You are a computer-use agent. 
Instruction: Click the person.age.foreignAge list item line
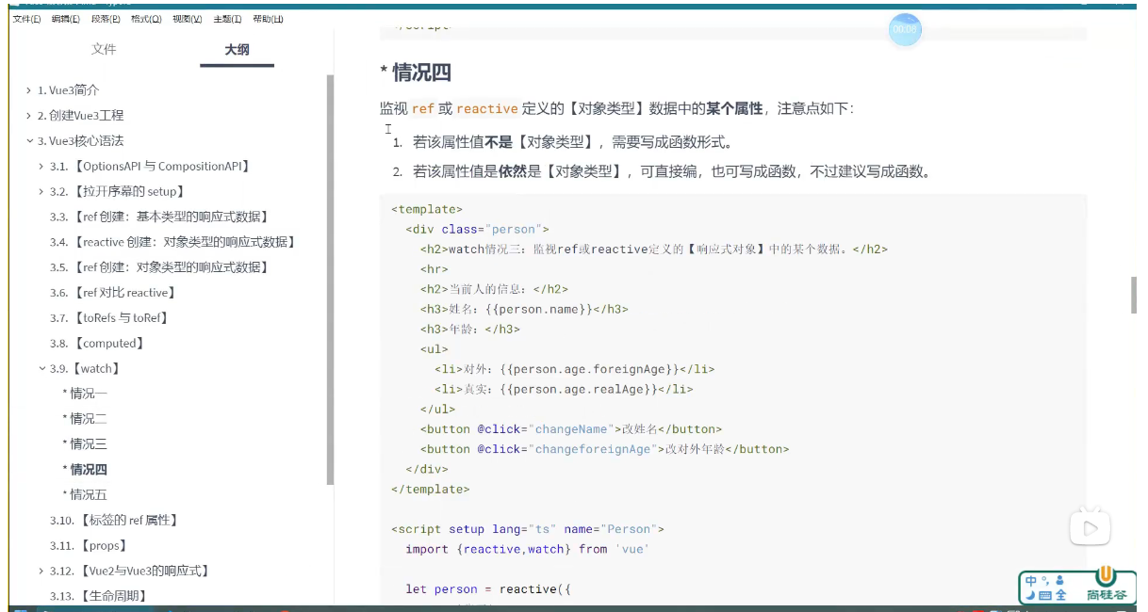click(x=575, y=369)
